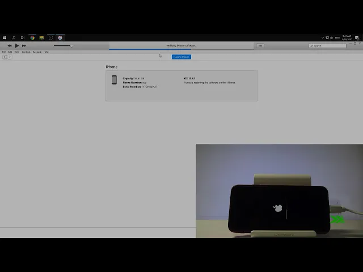Image resolution: width=363 pixels, height=272 pixels.
Task: Open taskbar search magnifier
Action: 14,38
